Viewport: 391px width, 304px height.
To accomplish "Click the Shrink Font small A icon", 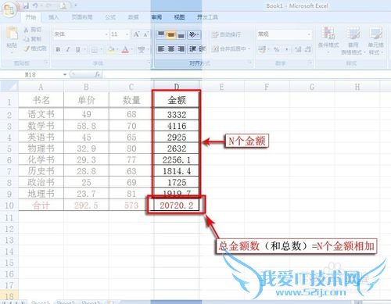I will (145, 34).
